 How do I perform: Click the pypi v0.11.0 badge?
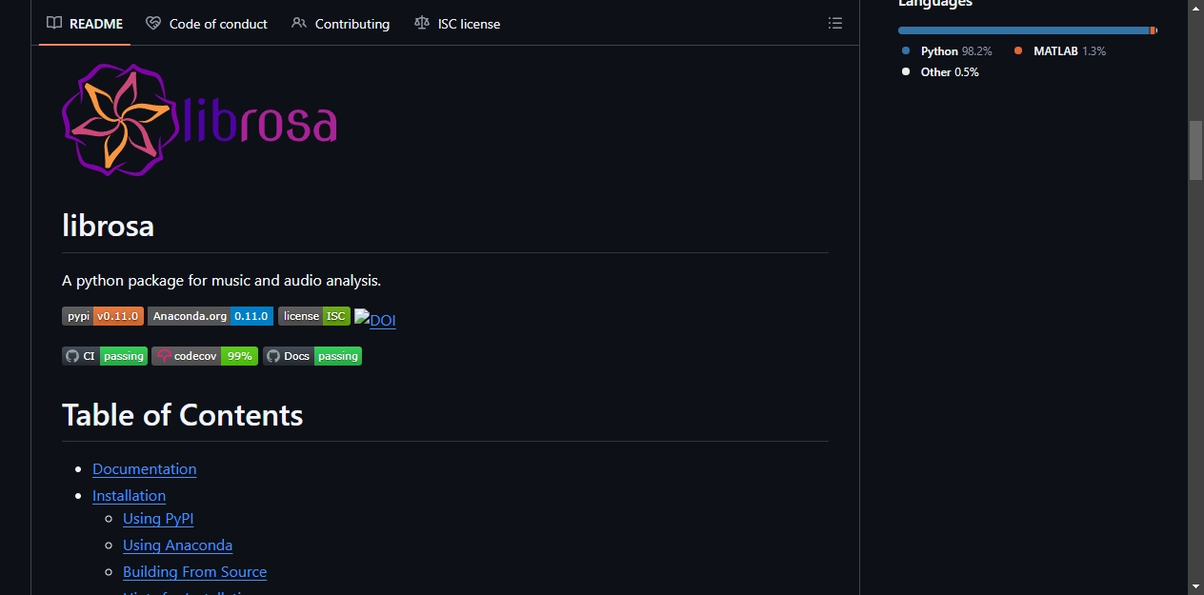(103, 316)
